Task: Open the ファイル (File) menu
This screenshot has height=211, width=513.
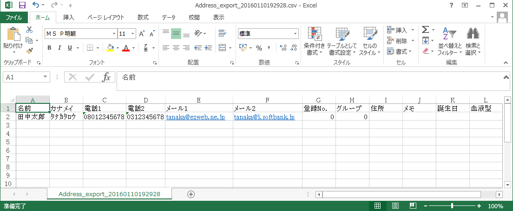Action: (x=13, y=18)
